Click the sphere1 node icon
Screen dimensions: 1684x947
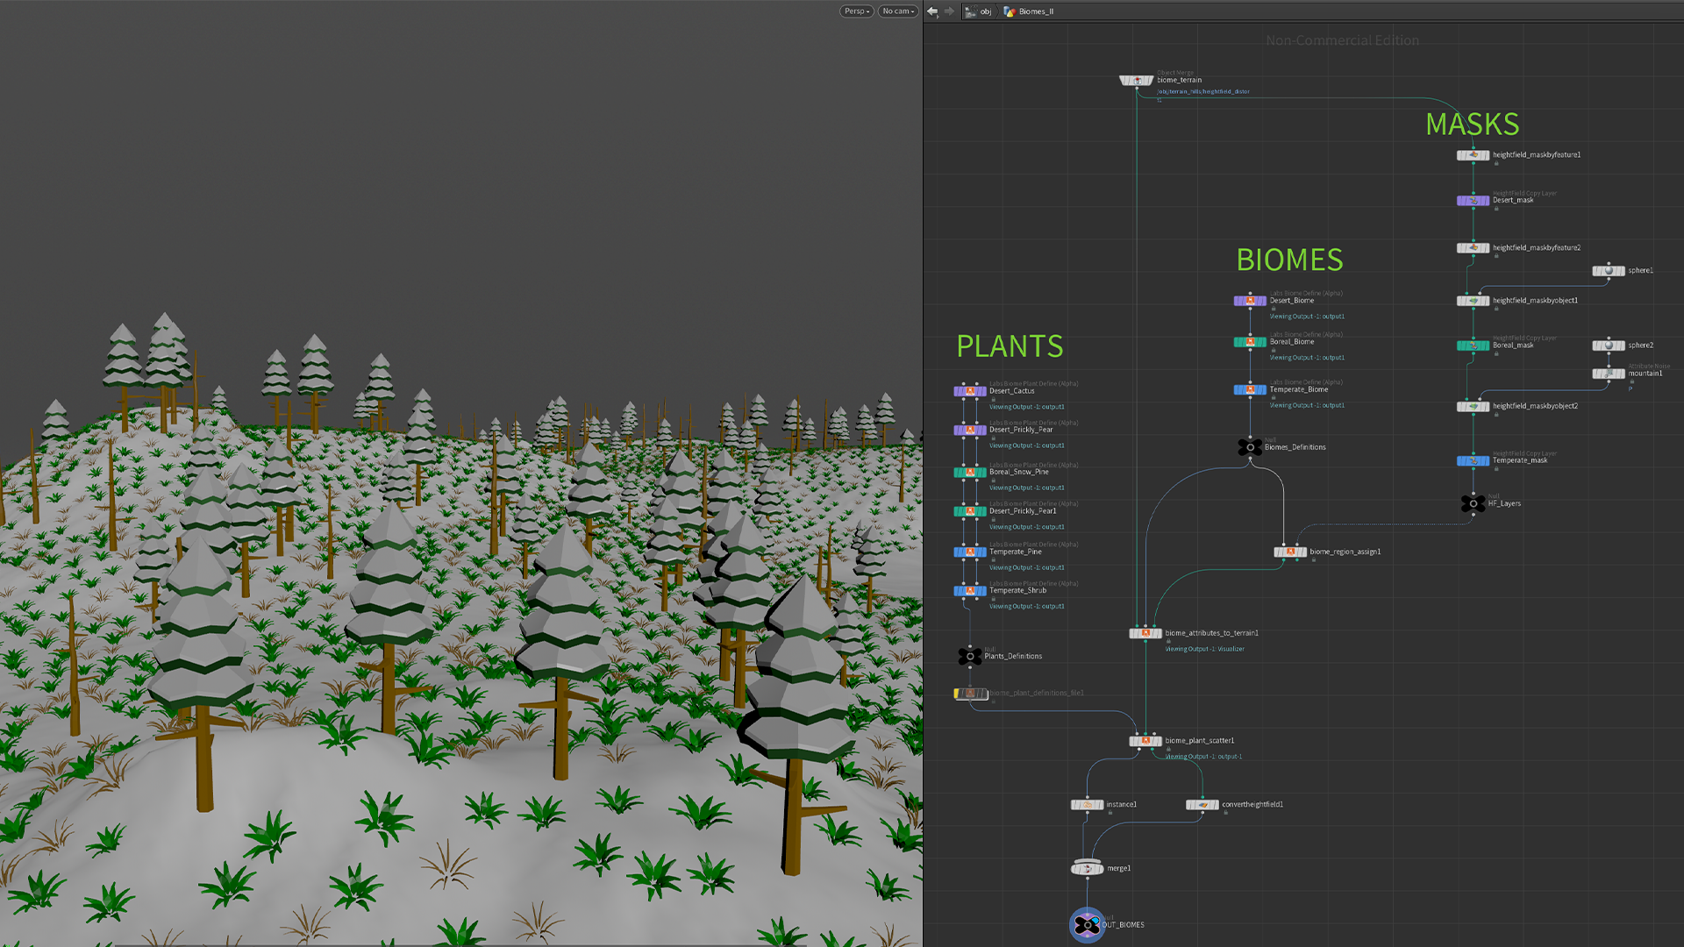pos(1609,271)
